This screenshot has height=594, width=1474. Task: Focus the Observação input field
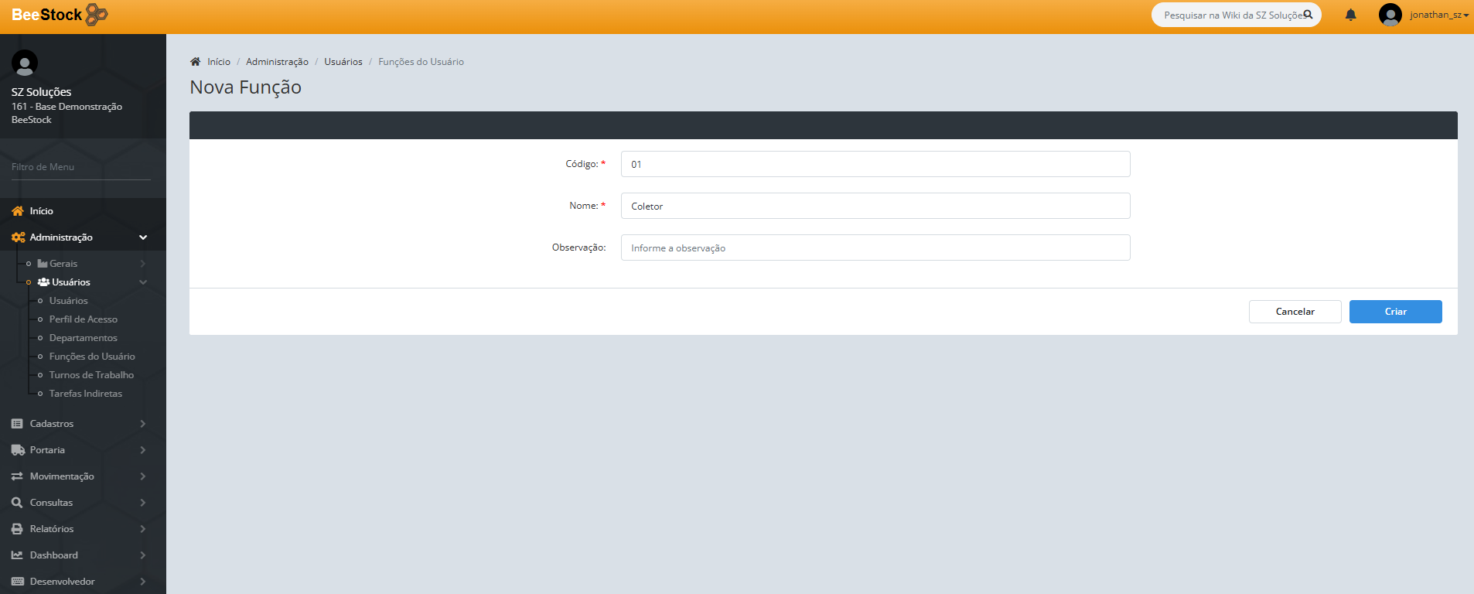point(875,247)
